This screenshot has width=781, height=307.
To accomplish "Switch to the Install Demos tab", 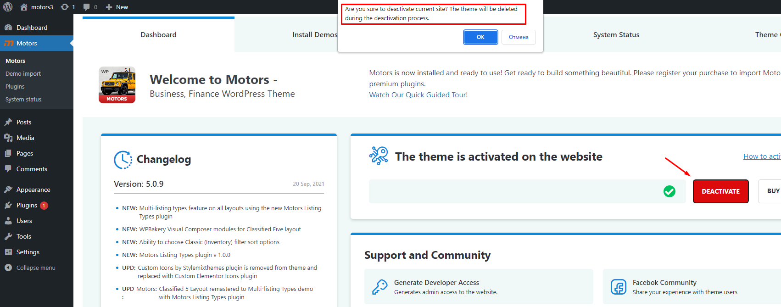I will [x=314, y=35].
